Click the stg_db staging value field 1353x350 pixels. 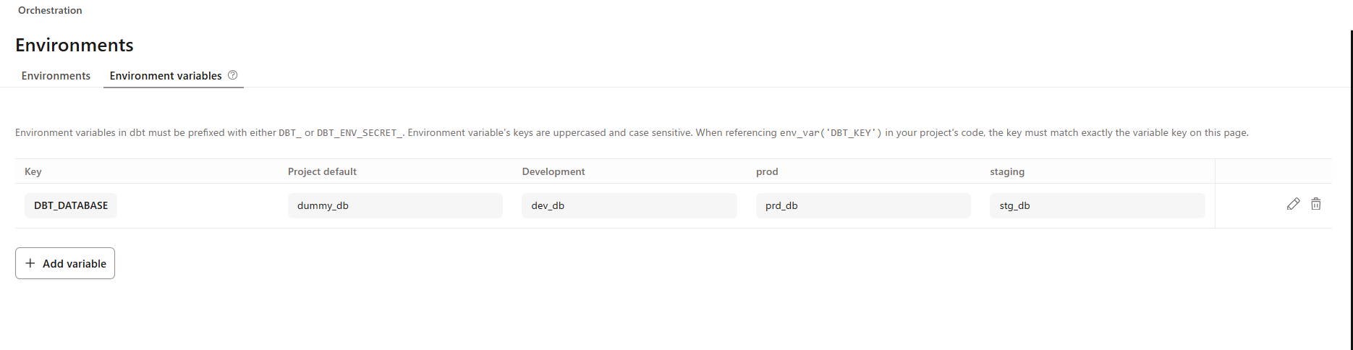[1098, 205]
